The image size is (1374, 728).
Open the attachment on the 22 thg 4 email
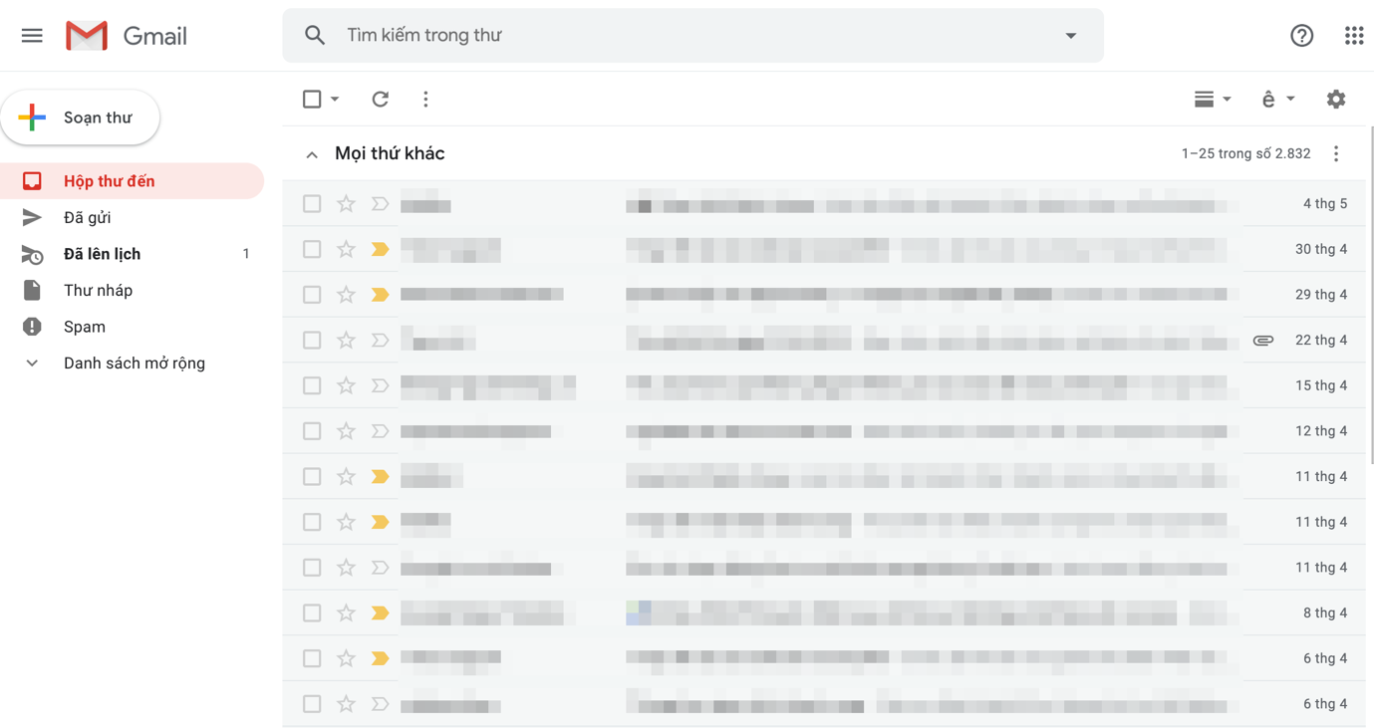(1262, 340)
